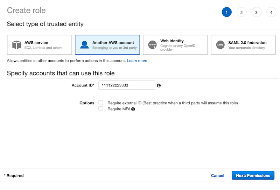Jump to step 3 indicator
The width and height of the screenshot is (280, 190).
click(x=256, y=12)
